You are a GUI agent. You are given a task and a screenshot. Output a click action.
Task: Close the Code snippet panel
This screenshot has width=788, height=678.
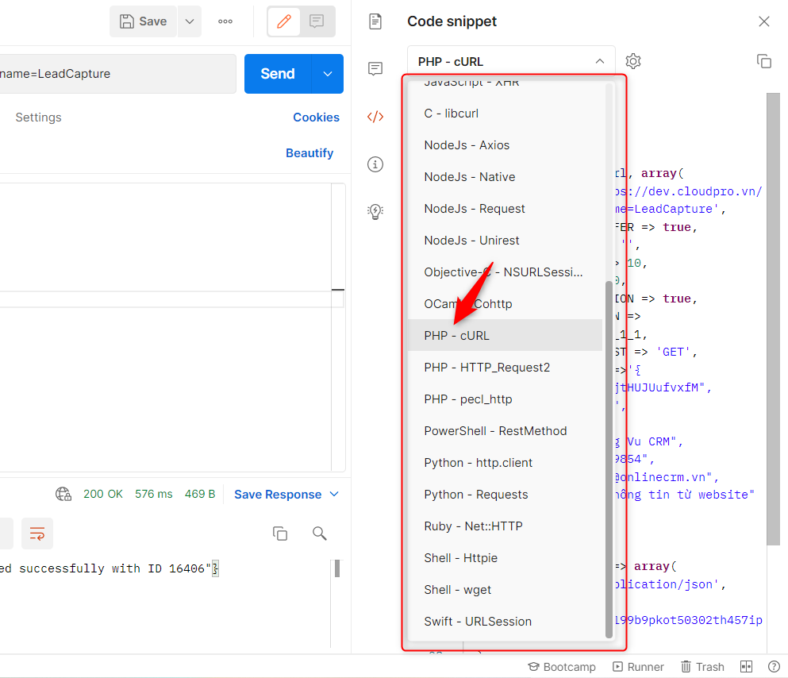[764, 21]
